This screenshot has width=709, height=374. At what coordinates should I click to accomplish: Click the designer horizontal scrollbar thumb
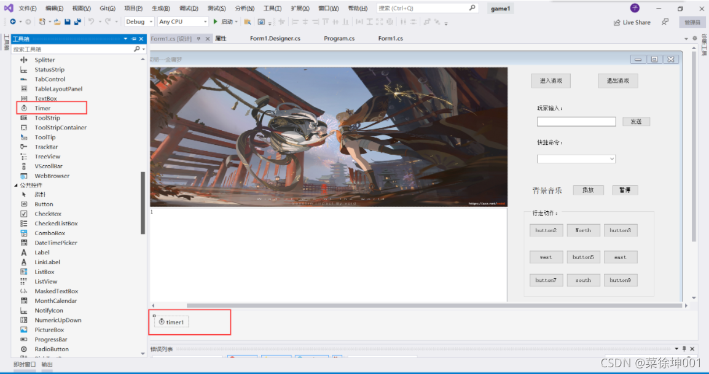pos(434,306)
